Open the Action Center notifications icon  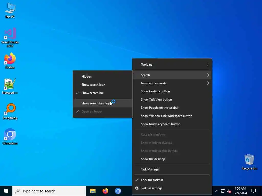pos(254,191)
